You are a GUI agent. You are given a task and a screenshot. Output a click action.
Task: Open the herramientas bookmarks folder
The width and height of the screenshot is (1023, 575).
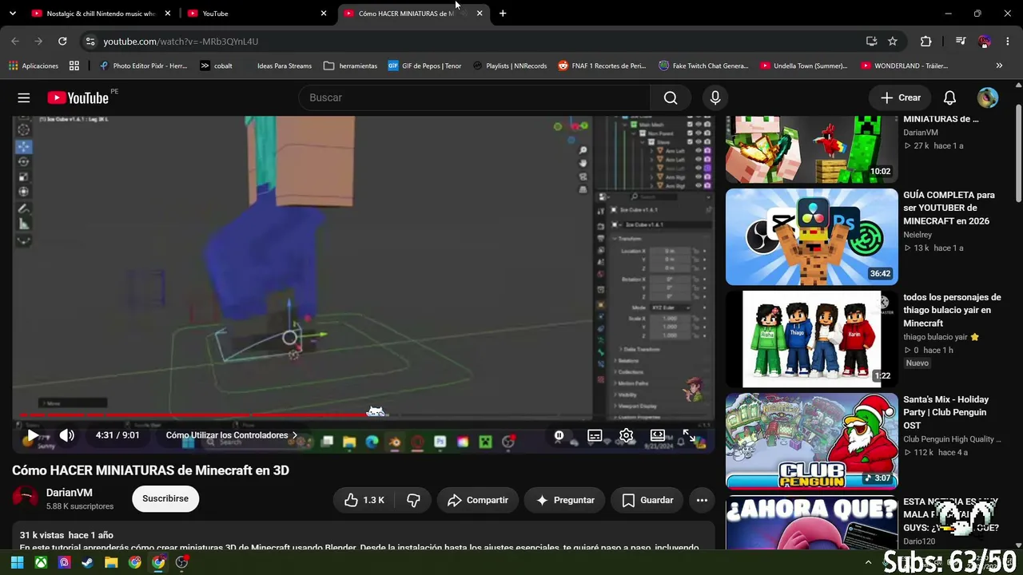(x=350, y=65)
